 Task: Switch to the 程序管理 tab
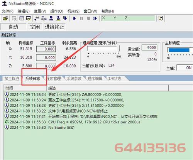click(x=54, y=78)
